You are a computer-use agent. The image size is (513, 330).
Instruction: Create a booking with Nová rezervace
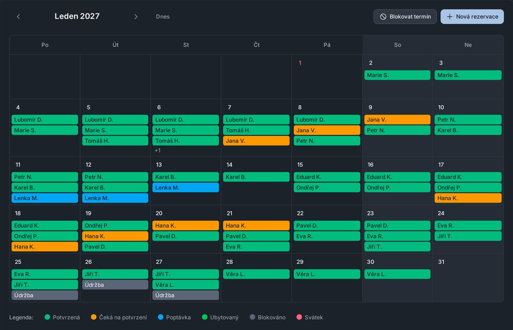click(x=472, y=17)
